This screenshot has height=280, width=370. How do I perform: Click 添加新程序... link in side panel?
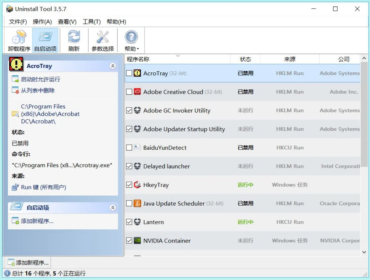[37, 221]
